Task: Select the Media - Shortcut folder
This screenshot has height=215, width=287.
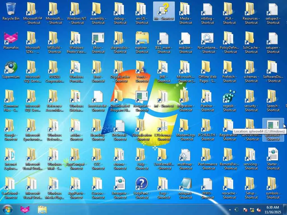Action: click(x=186, y=13)
